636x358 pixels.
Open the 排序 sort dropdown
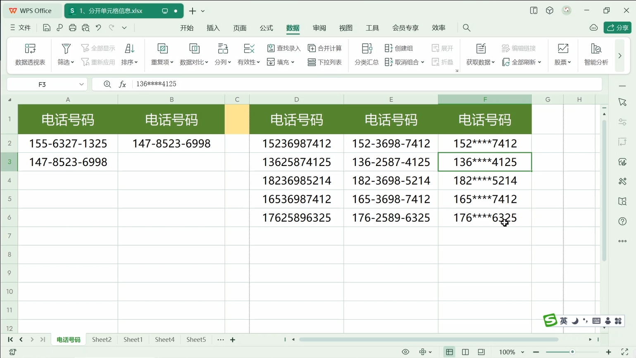129,55
